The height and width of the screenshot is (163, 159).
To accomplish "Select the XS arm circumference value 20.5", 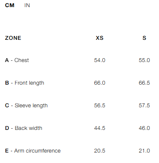I will 99,151.
